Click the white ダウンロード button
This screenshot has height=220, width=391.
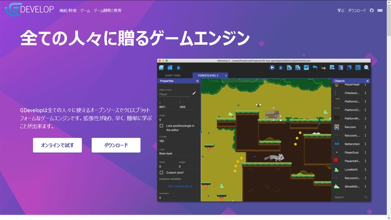tap(116, 145)
